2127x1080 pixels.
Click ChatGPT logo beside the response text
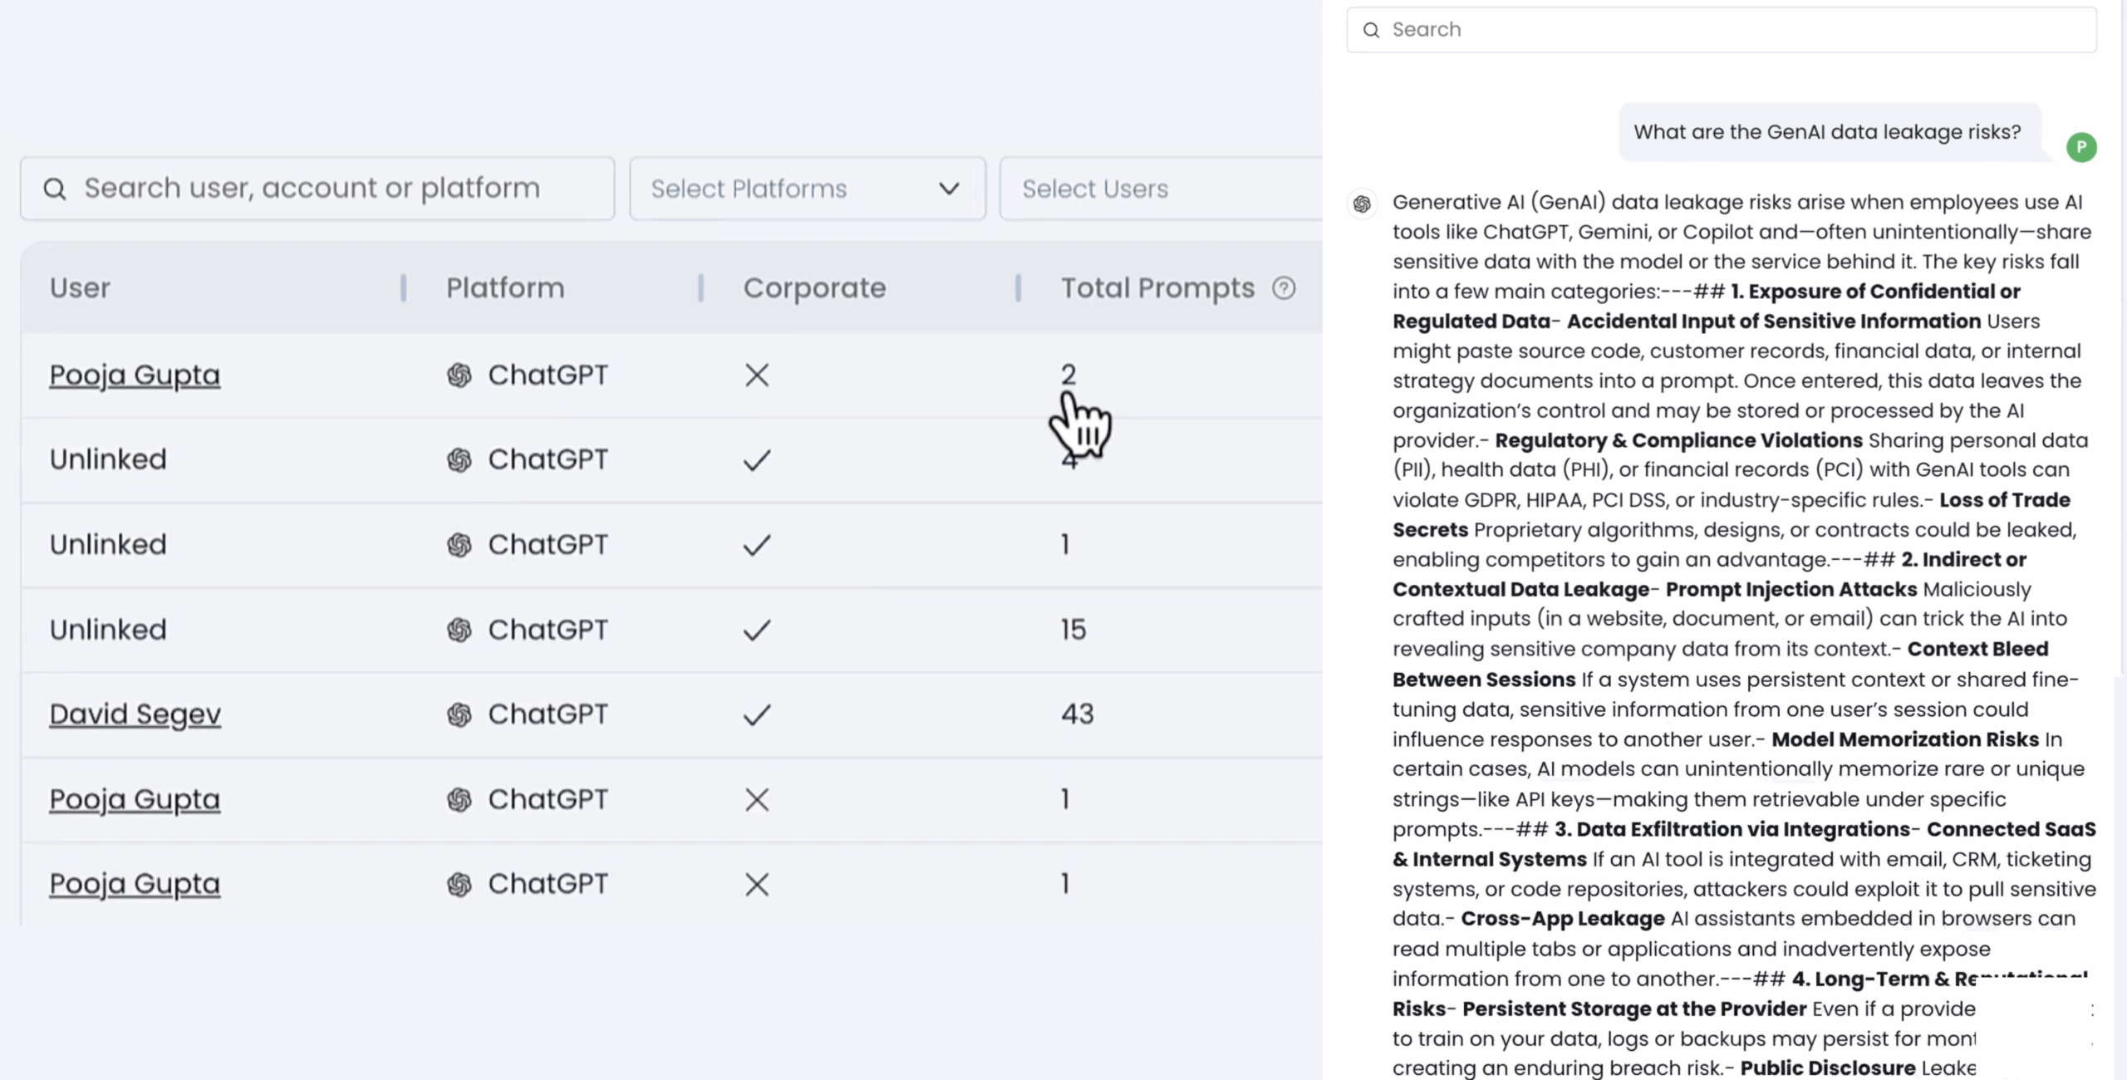tap(1362, 204)
